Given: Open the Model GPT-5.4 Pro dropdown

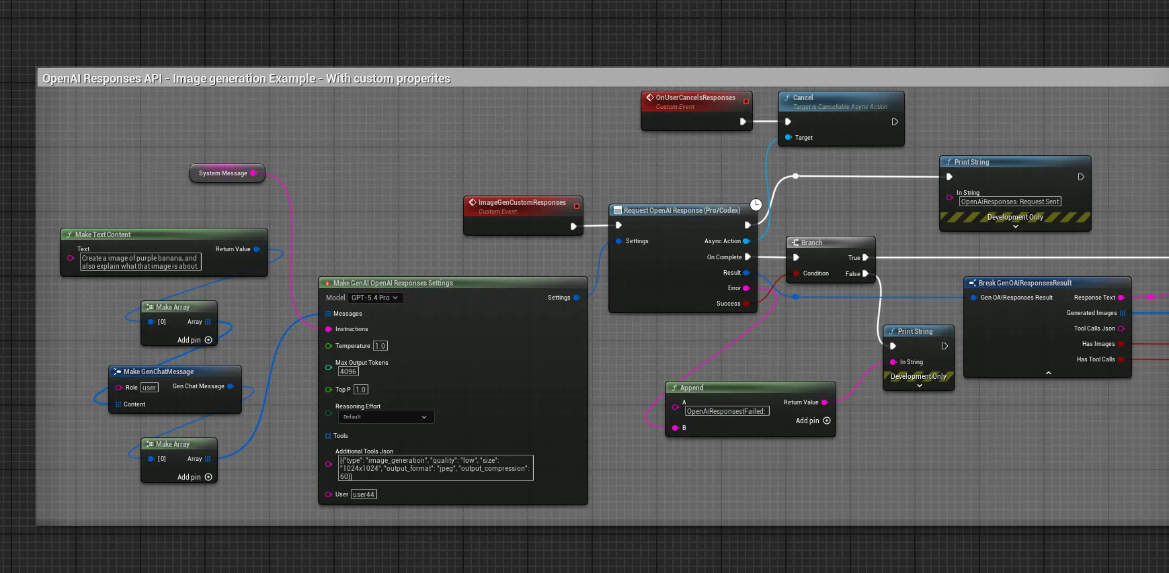Looking at the screenshot, I should [x=375, y=298].
